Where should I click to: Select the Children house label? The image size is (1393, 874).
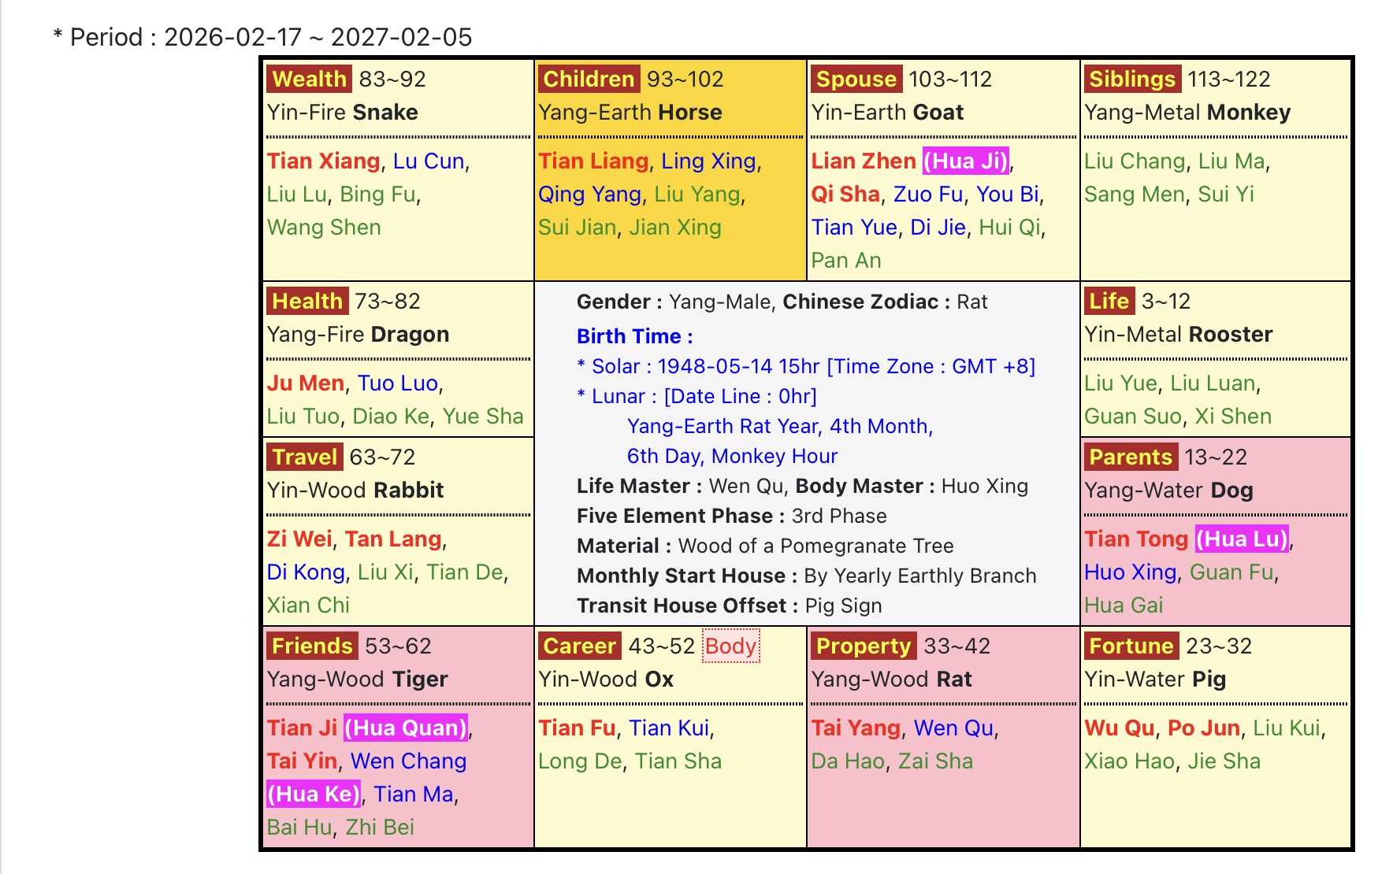click(x=588, y=79)
